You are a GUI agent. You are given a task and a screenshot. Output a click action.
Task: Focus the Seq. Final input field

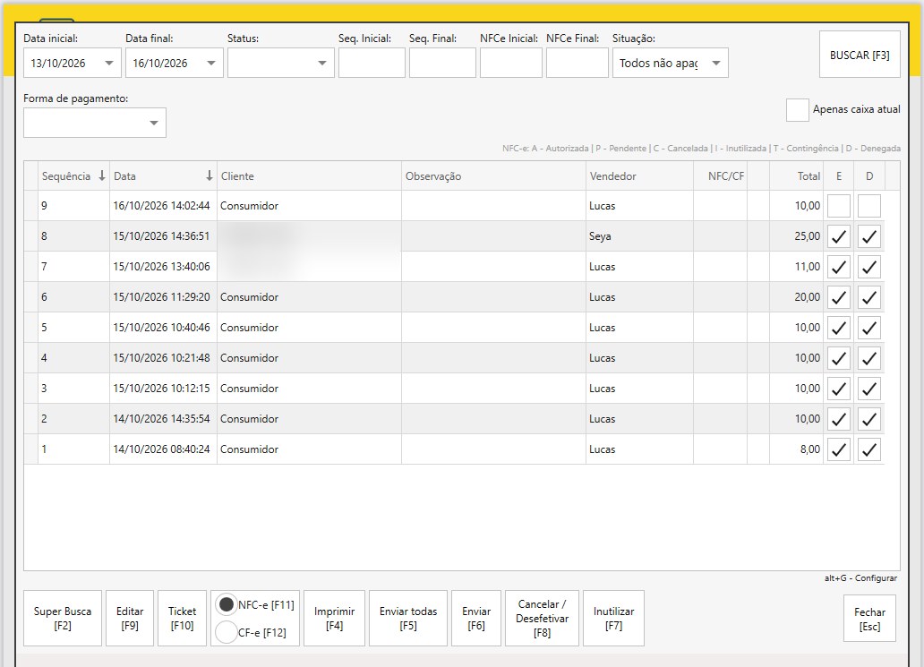click(442, 63)
